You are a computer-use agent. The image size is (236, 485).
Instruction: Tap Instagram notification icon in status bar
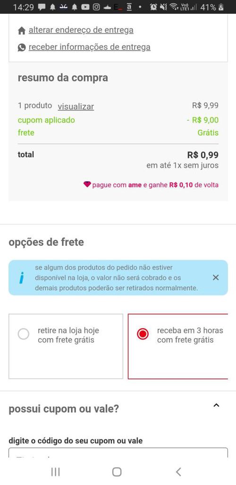(x=96, y=8)
